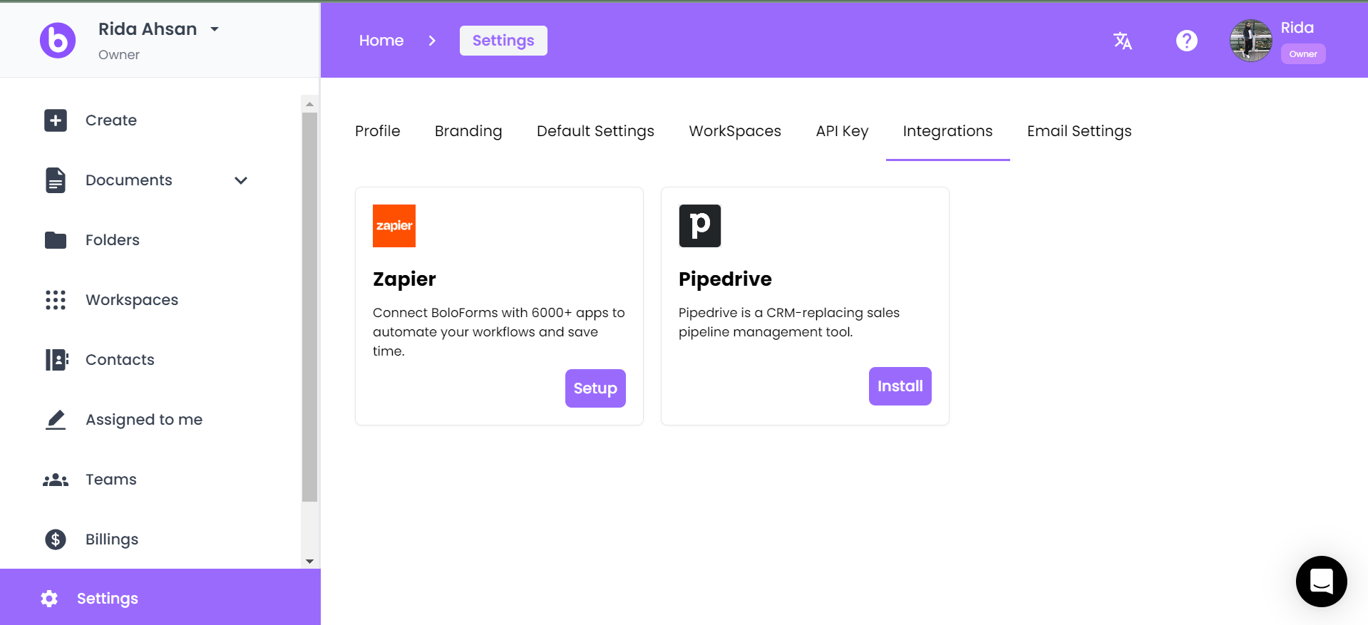Viewport: 1368px width, 625px height.
Task: Click the Teams group icon
Action: coord(56,480)
